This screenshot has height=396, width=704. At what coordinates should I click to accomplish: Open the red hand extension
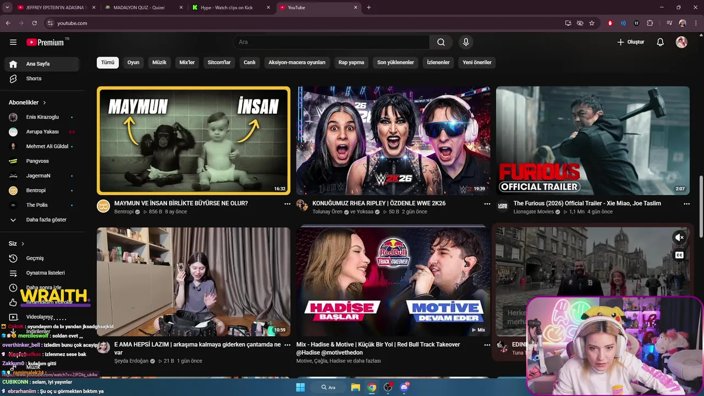(x=610, y=23)
